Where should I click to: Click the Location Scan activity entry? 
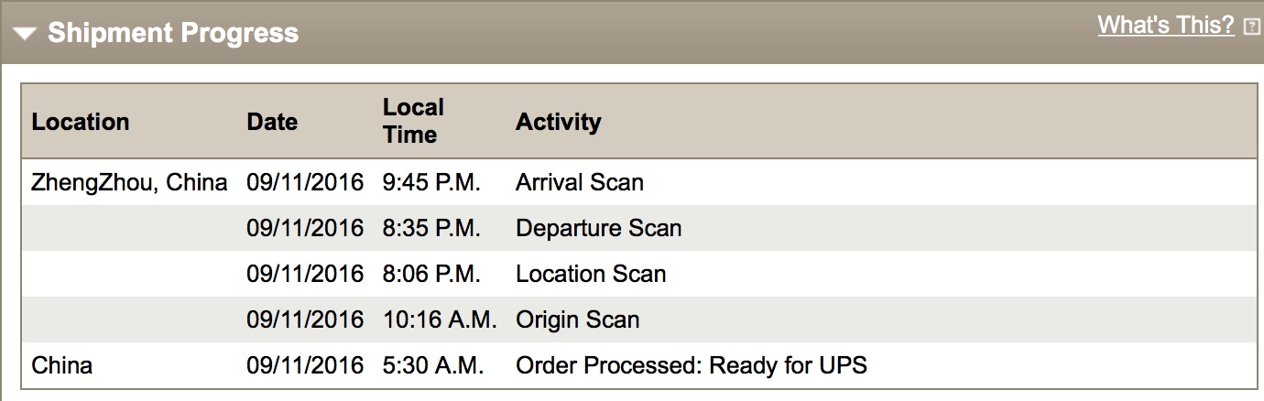click(591, 274)
